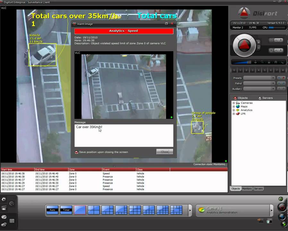Click PTZ preset number 5 button
Viewport: 288px width, 231px height.
265,70
